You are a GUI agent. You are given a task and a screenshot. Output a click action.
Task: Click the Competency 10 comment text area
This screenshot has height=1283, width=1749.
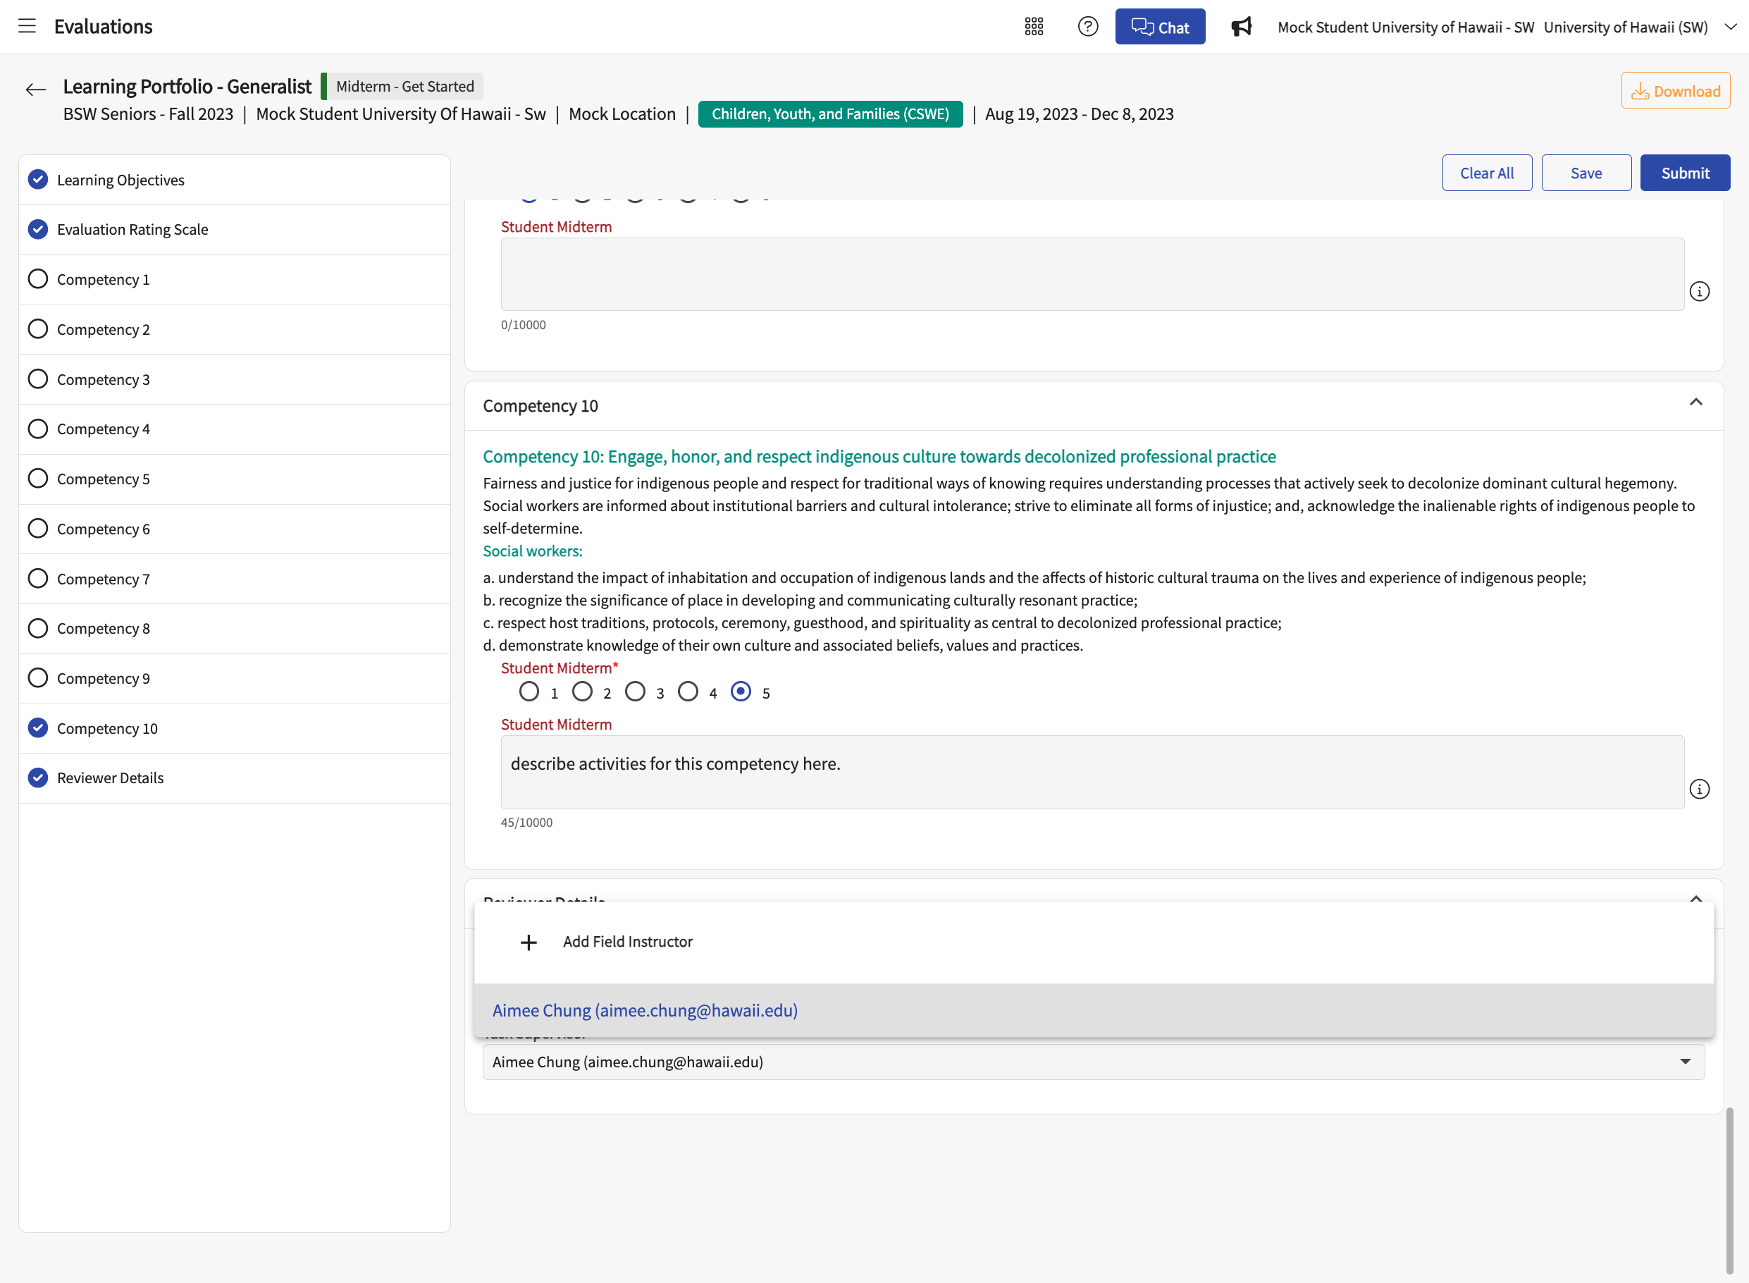coord(1092,772)
